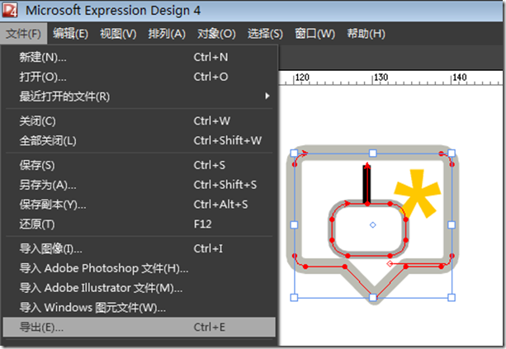The height and width of the screenshot is (349, 506).
Task: Click the bottom-right corner selection handle
Action: (x=452, y=297)
